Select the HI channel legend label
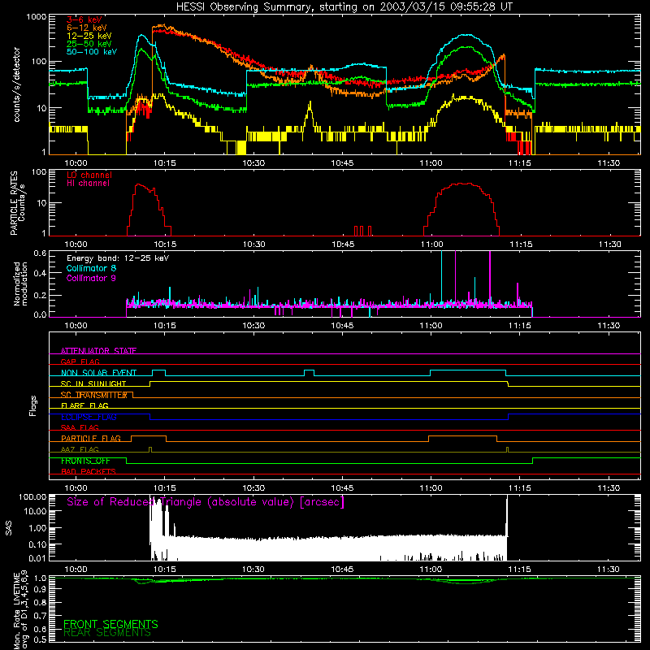Viewport: 650px width, 650px height. coord(88,184)
